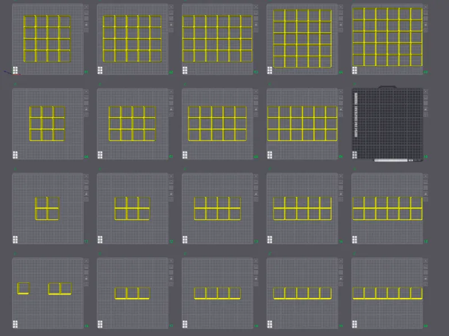Remove plate 01 with its X icon
This screenshot has height=336, width=449.
[x=86, y=7]
